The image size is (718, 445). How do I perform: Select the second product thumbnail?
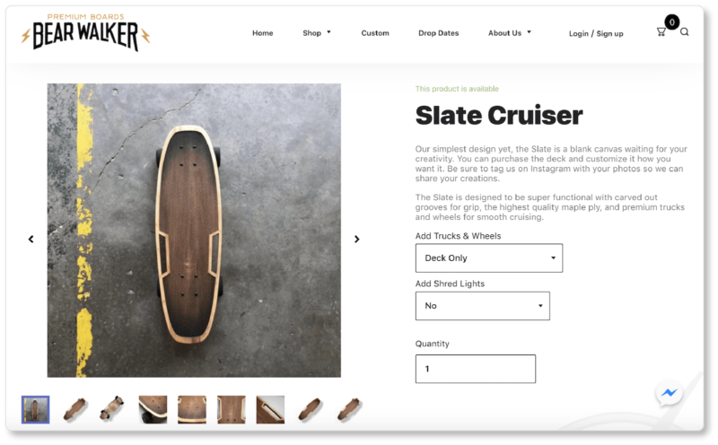[75, 409]
